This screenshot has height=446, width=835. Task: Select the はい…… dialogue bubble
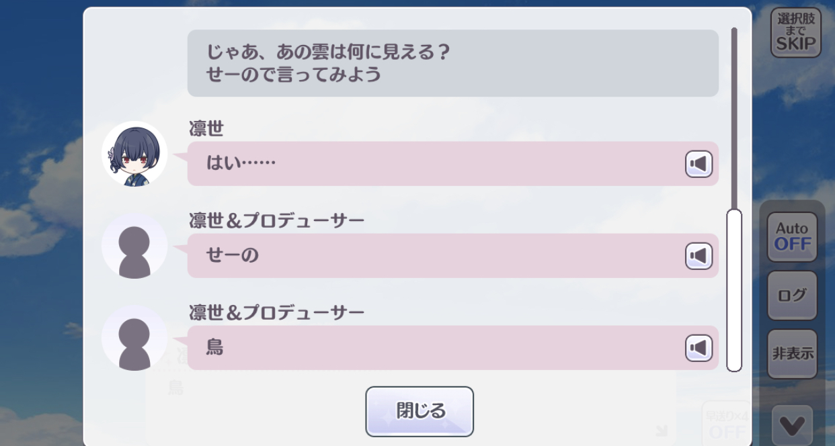click(453, 164)
